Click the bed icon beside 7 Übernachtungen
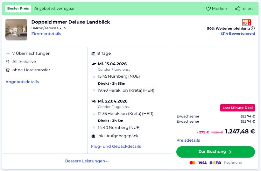Screen dimensions: 261x171 (x=8, y=53)
